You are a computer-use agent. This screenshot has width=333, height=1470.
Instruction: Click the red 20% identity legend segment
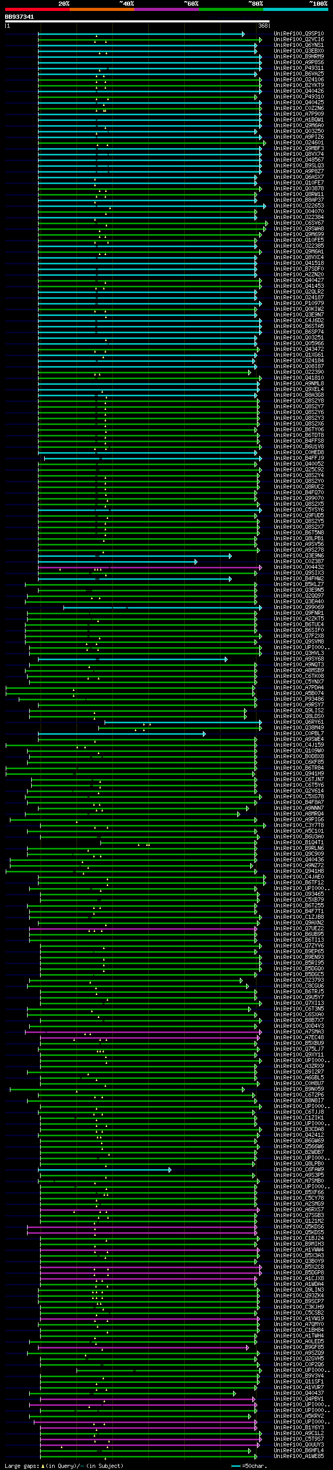click(x=37, y=9)
